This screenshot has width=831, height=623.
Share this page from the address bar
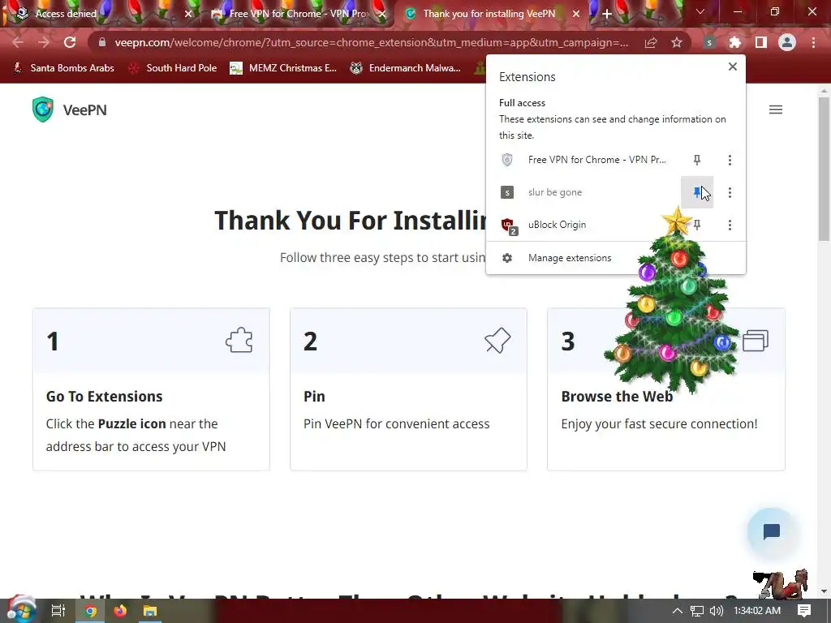[651, 42]
